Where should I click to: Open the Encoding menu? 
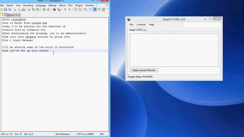coord(28,5)
